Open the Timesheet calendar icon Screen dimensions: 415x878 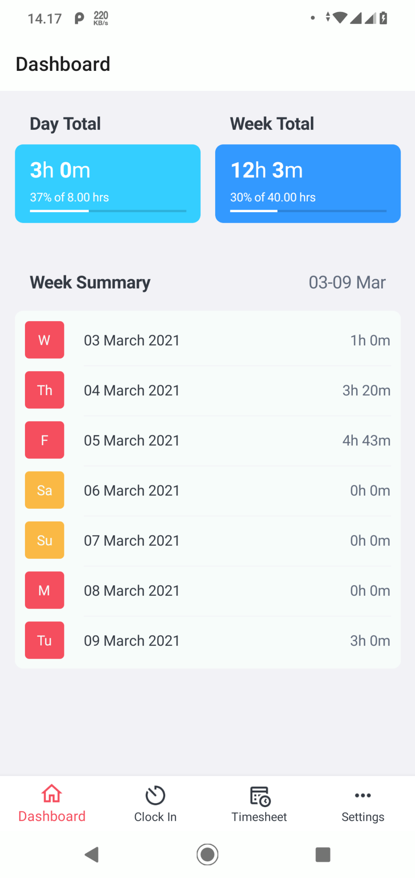(260, 796)
